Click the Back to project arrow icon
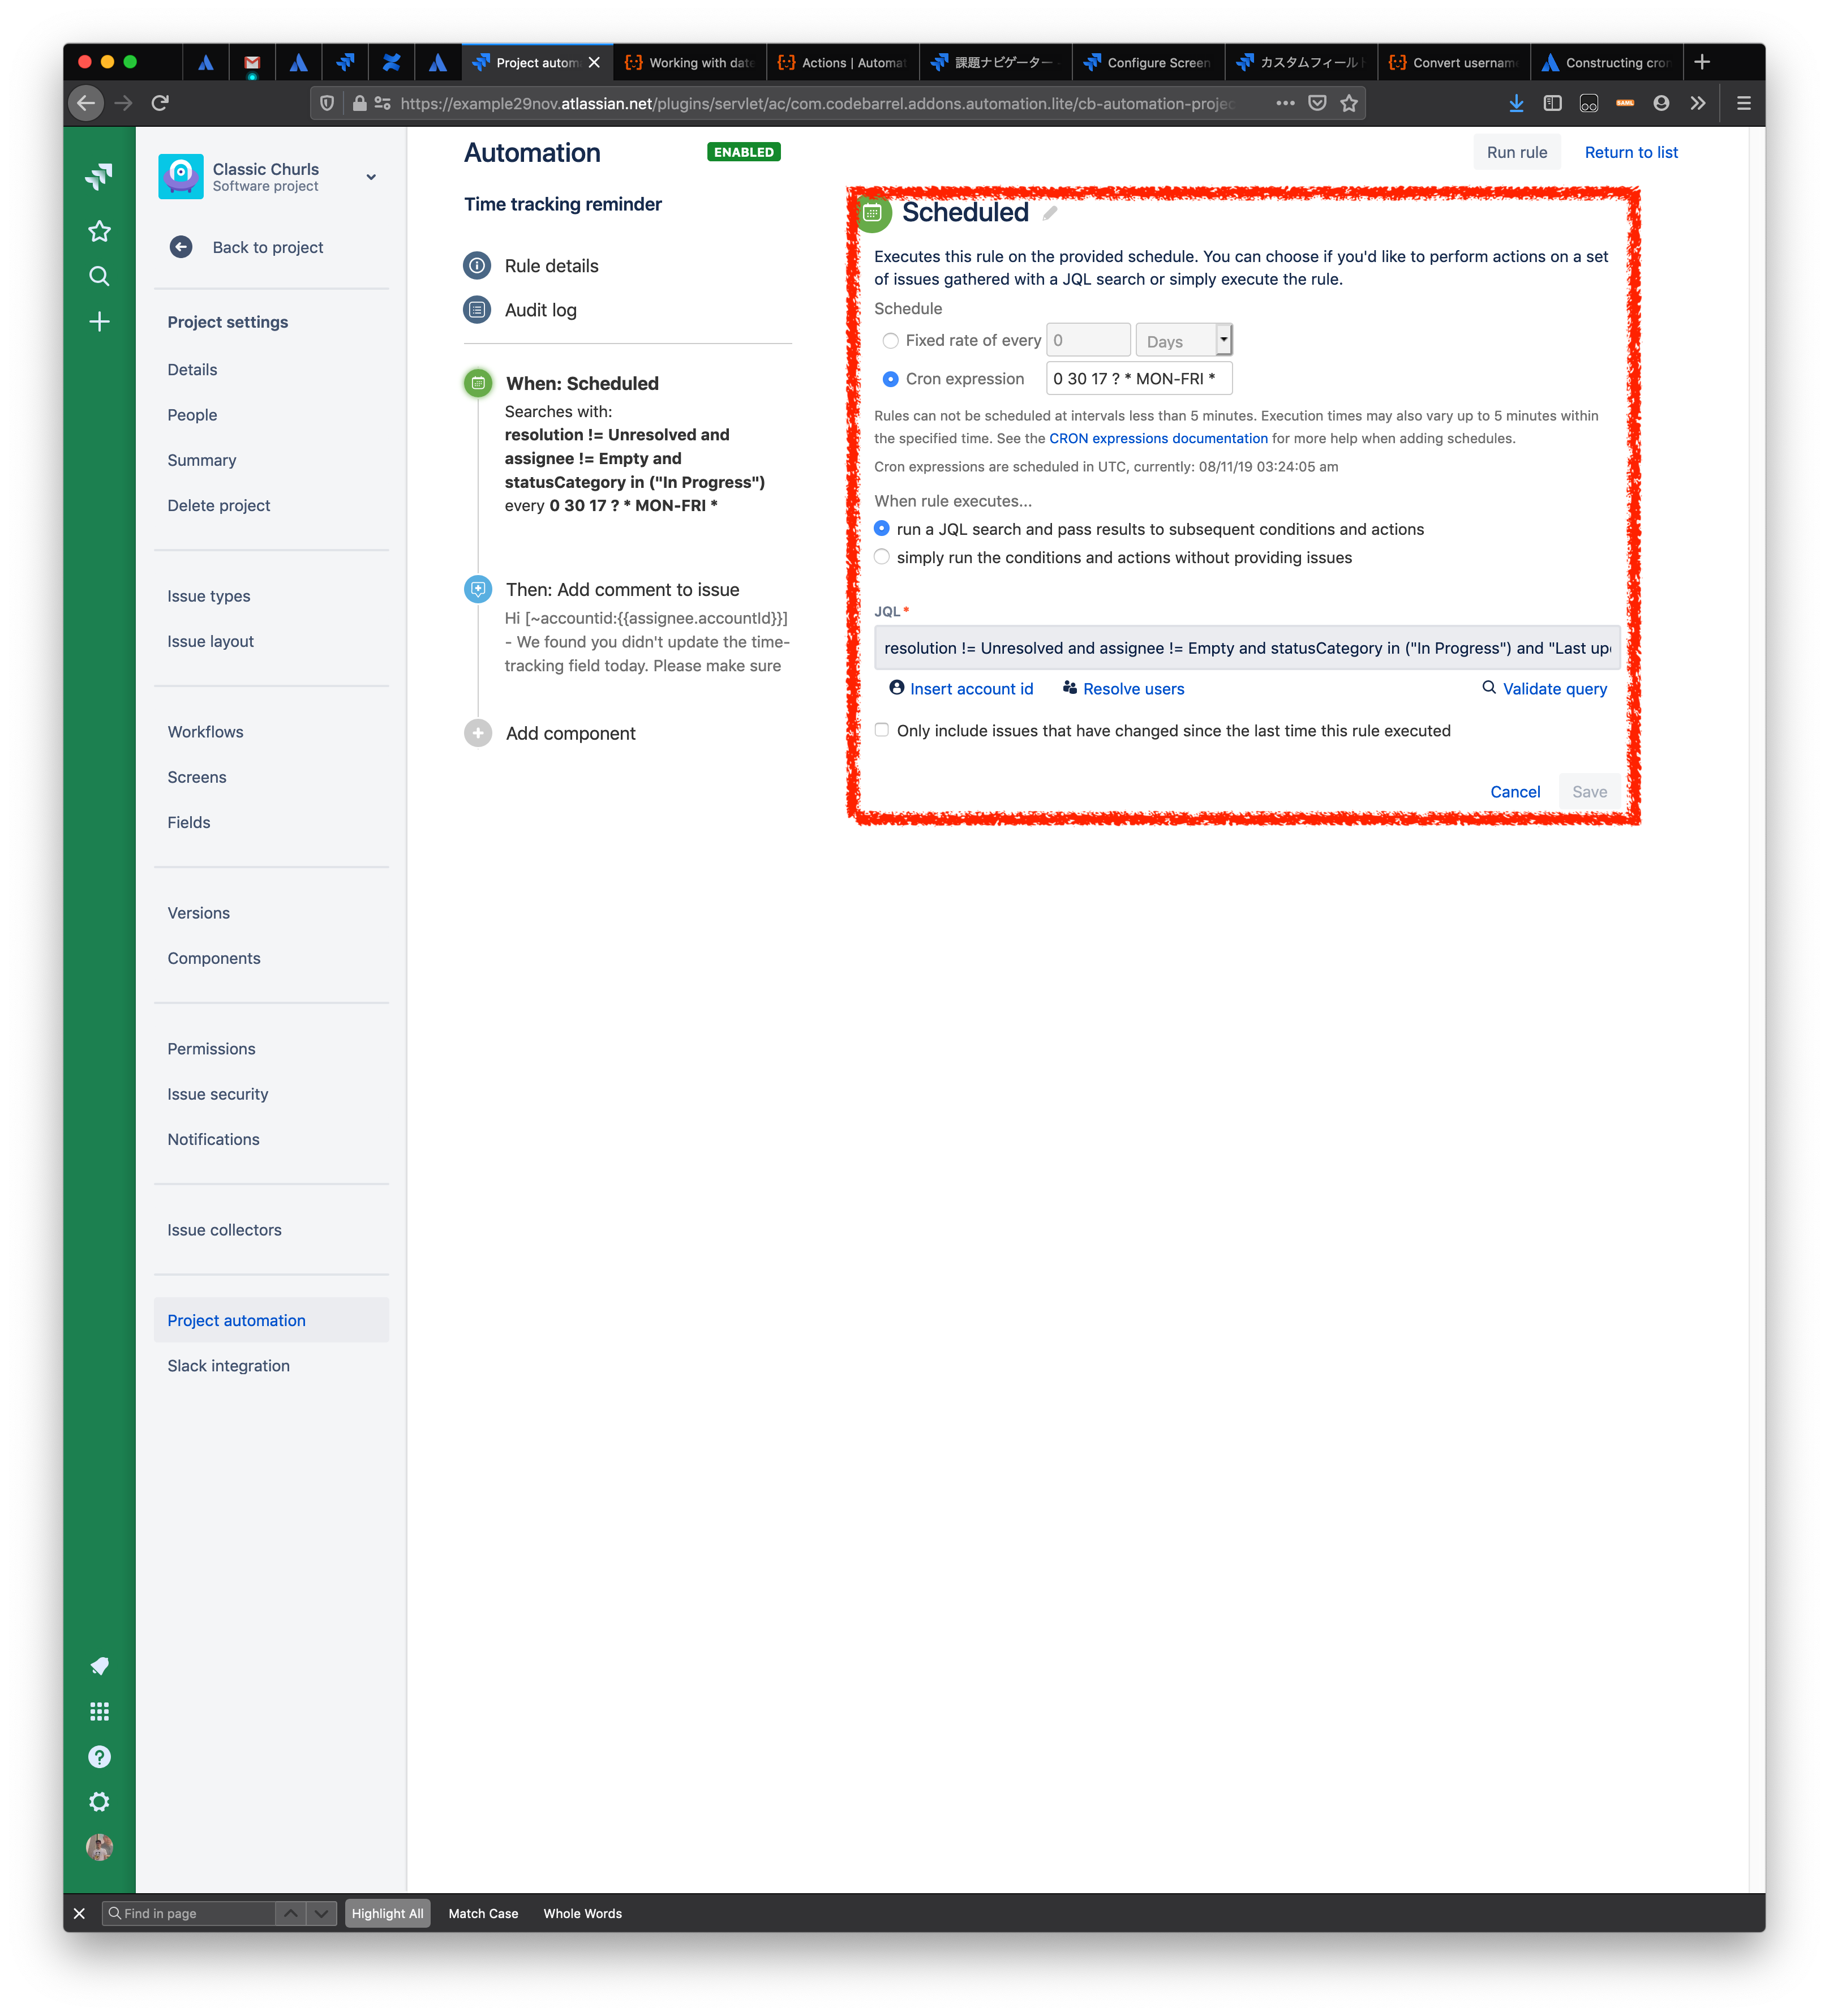 [x=181, y=247]
